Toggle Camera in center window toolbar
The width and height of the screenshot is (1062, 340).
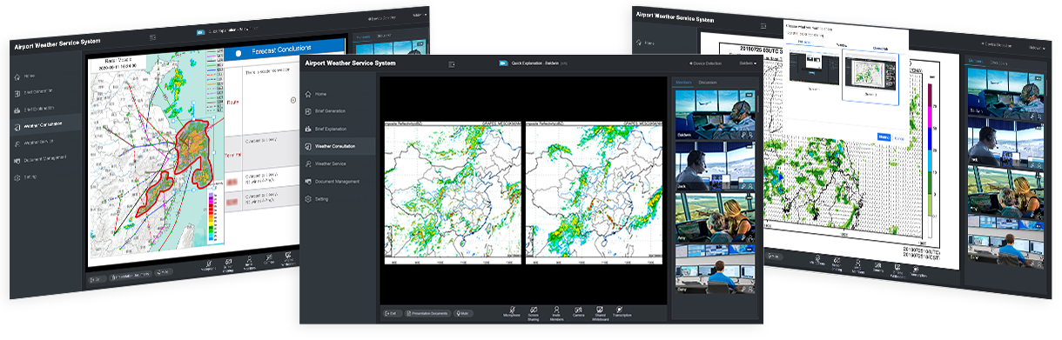coord(578,310)
